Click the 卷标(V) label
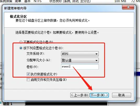The height and width of the screenshot is (106, 140). pos(32,67)
